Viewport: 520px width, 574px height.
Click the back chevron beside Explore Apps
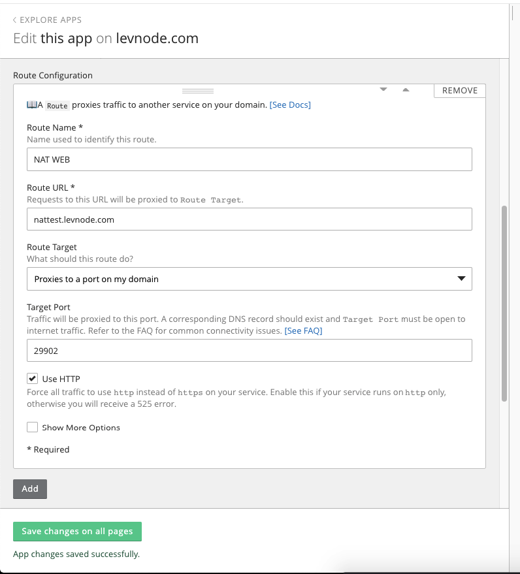pos(15,20)
